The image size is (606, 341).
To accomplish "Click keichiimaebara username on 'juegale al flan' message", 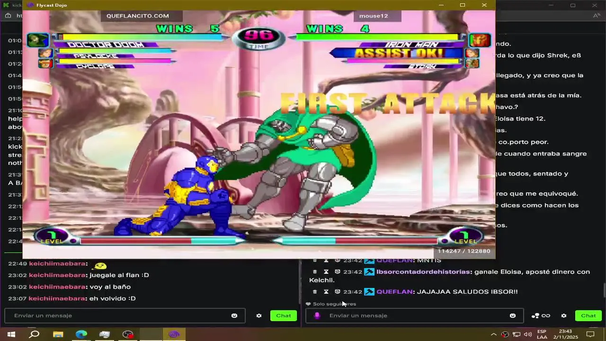I will [x=58, y=275].
